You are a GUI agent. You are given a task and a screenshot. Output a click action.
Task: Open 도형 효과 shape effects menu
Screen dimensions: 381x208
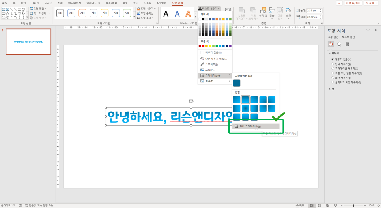click(145, 18)
